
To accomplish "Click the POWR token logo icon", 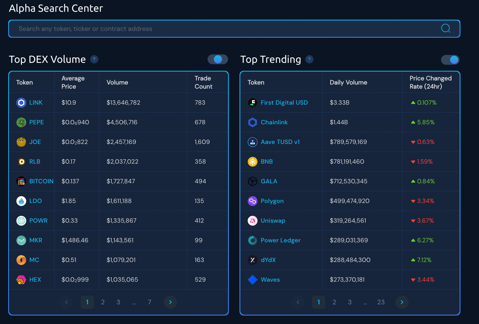I will [21, 221].
